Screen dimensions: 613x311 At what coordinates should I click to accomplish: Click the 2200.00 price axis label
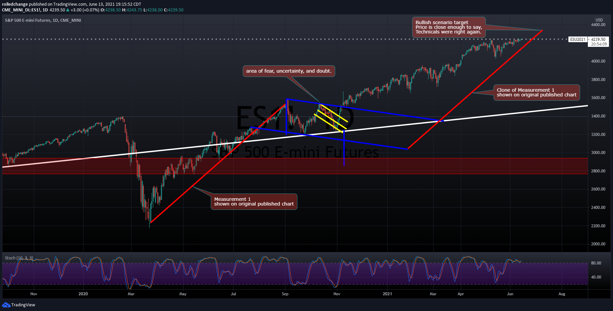(598, 226)
